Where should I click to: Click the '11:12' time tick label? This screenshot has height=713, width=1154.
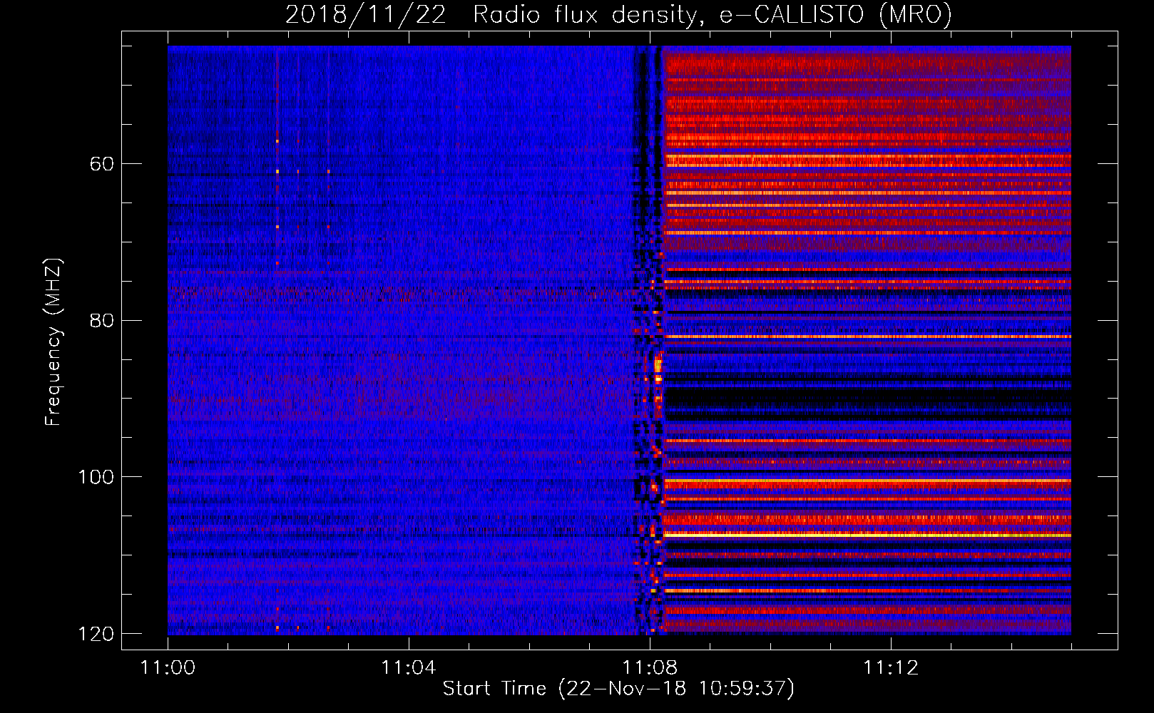pos(890,667)
